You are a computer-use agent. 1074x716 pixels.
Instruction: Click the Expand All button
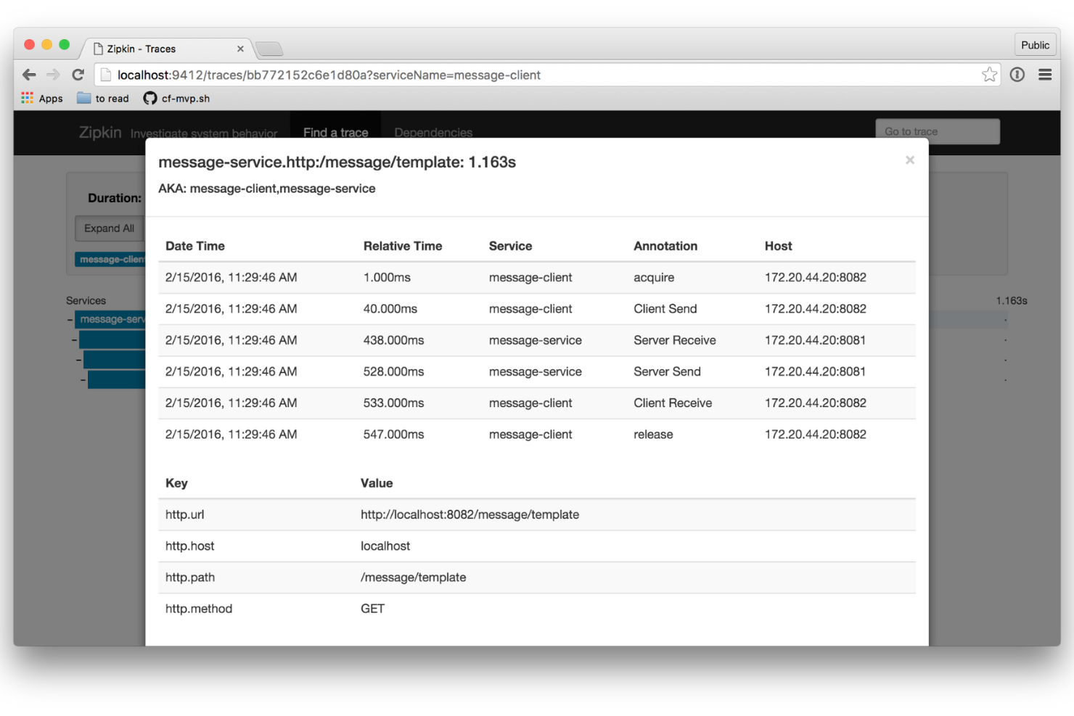click(110, 228)
